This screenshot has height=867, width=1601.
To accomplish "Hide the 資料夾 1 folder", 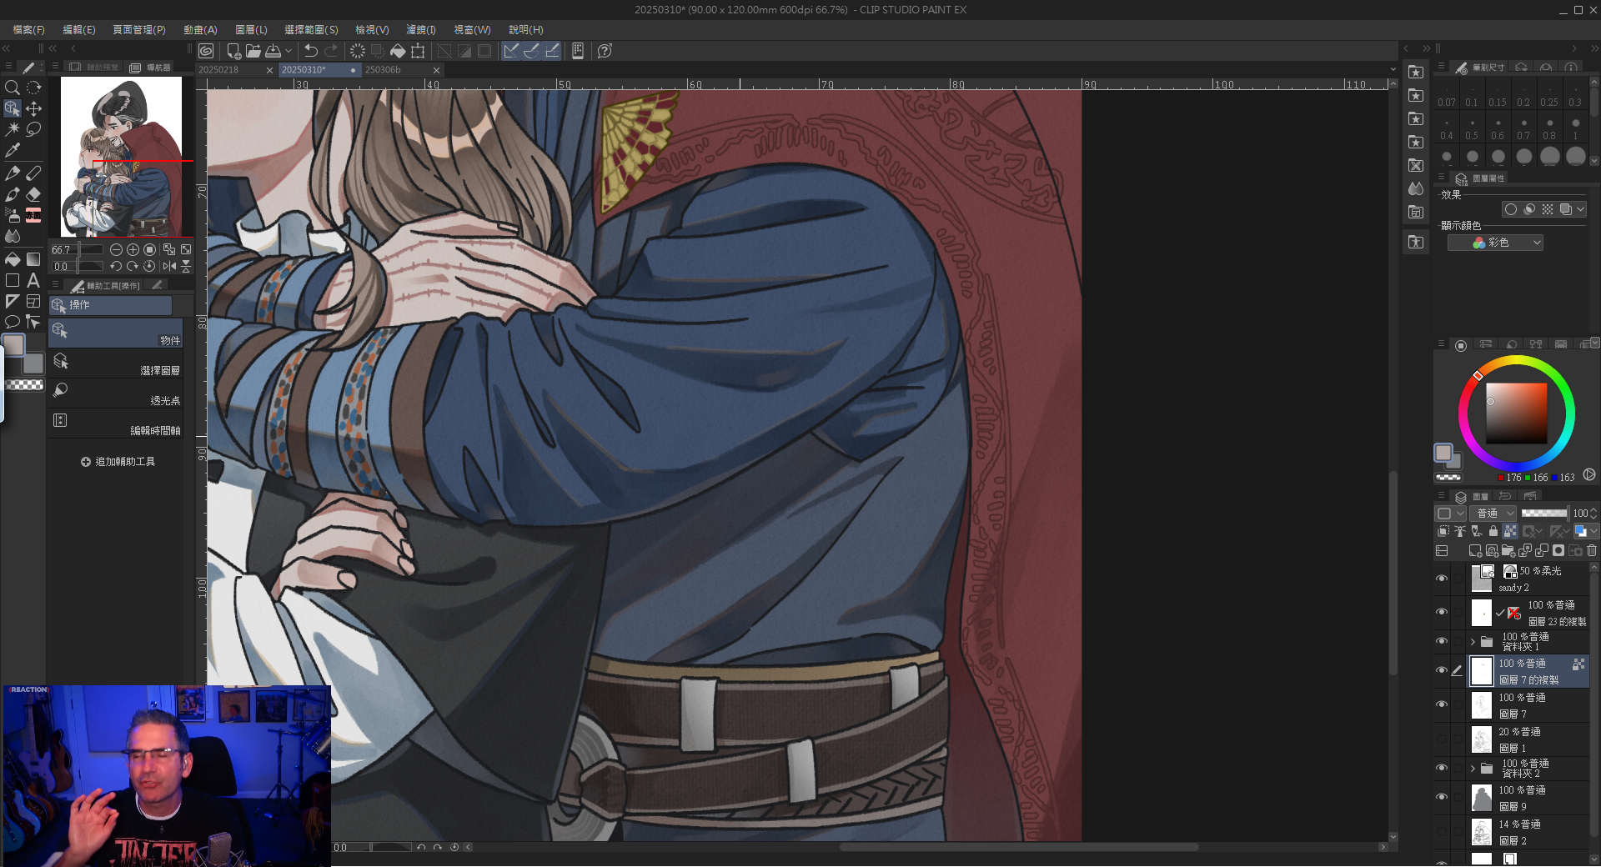I will pyautogui.click(x=1442, y=641).
